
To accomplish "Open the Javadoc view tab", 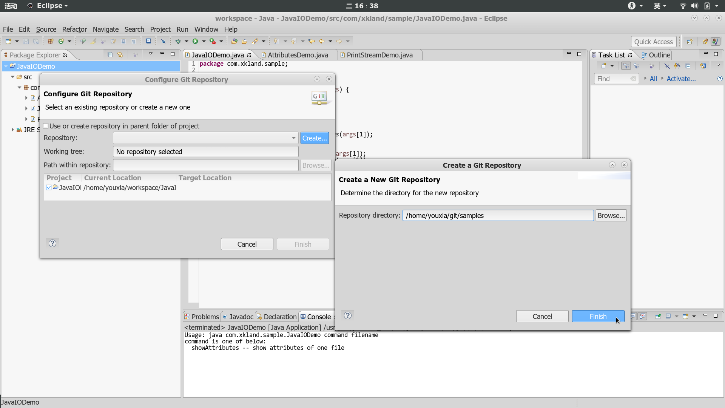I will [238, 317].
